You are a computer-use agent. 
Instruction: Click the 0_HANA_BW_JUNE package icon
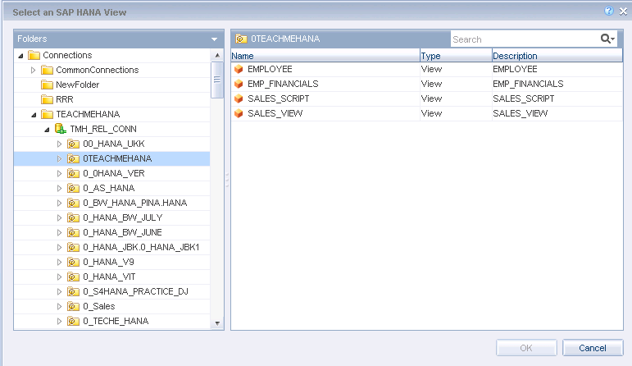click(x=73, y=232)
